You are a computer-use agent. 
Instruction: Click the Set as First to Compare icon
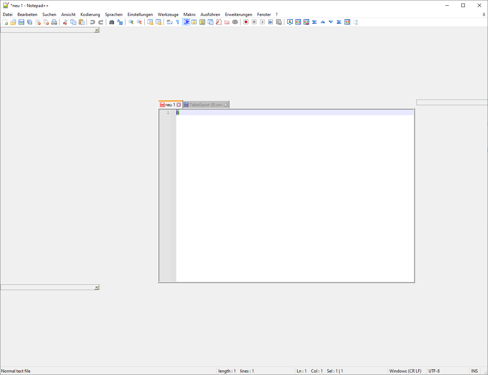290,22
